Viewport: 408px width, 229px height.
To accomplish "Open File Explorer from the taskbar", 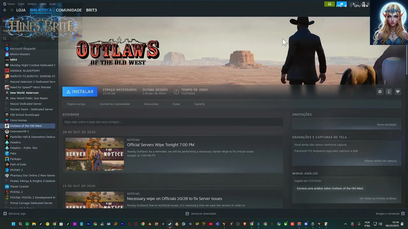I will click(x=34, y=224).
